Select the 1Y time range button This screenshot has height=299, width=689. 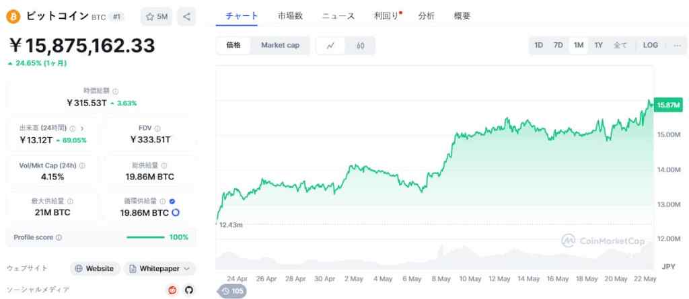(x=598, y=45)
